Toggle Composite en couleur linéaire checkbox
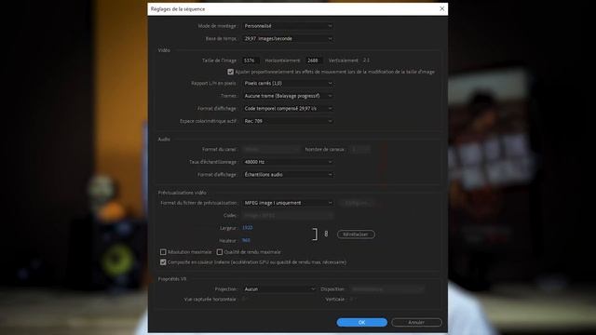Screen dimensions: 596x335 click(x=163, y=262)
